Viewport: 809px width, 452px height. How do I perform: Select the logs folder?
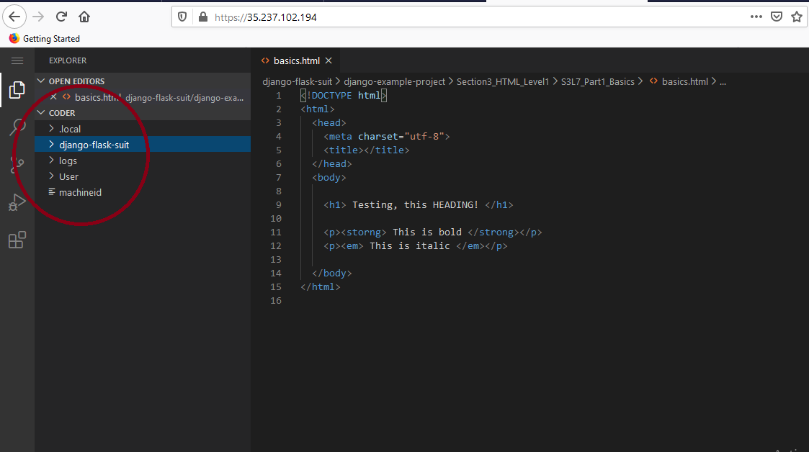143,161
